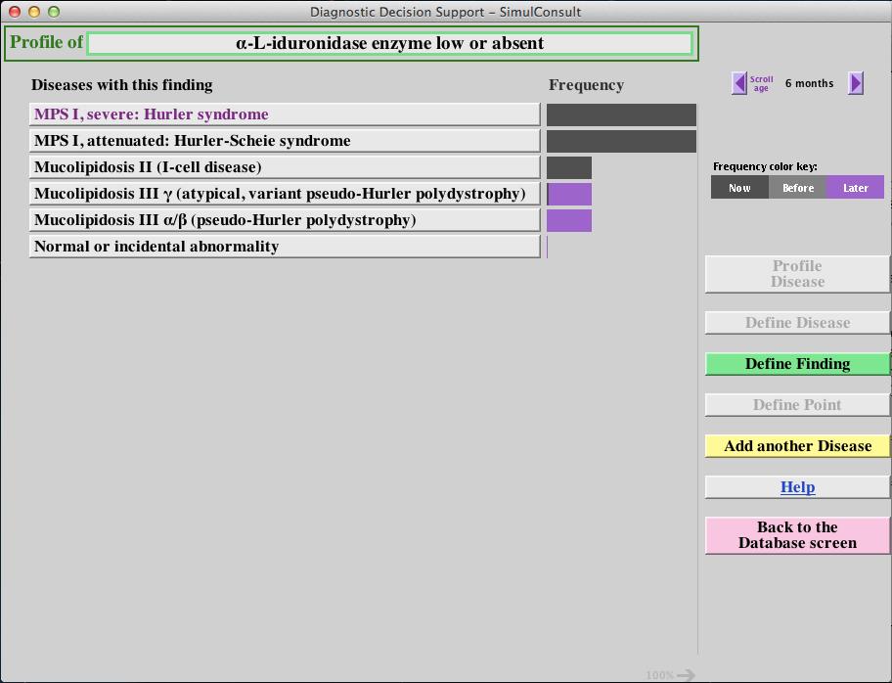Click the grey frequency bar for Mucolipidosis II
Screen dimensions: 892x683
(x=569, y=167)
